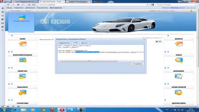The height and width of the screenshot is (112, 199).
Task: Click the gear icon above Меню block
Action: [12, 35]
